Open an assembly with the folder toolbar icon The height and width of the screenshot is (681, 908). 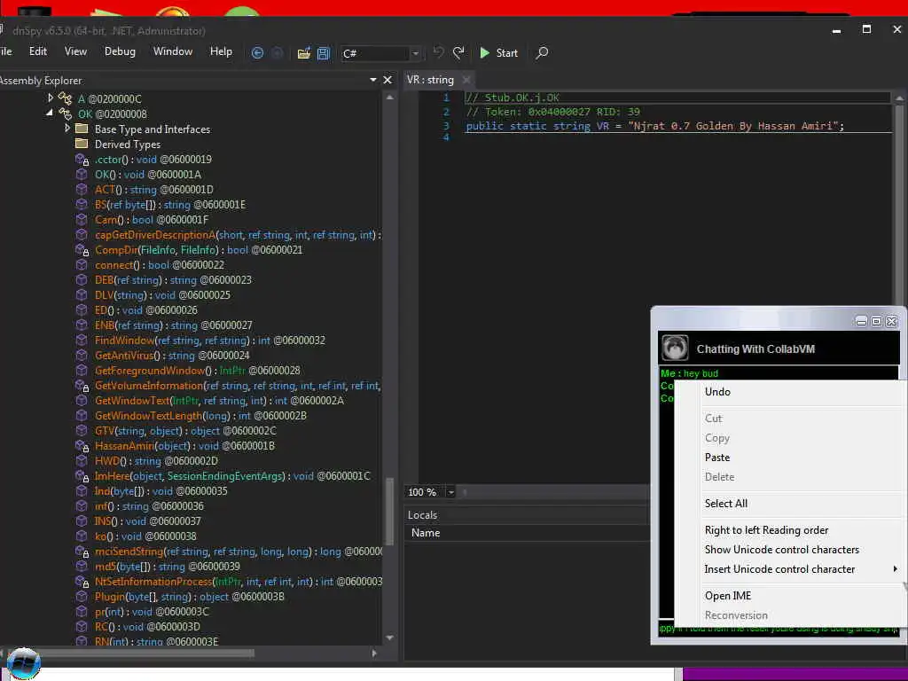coord(304,53)
